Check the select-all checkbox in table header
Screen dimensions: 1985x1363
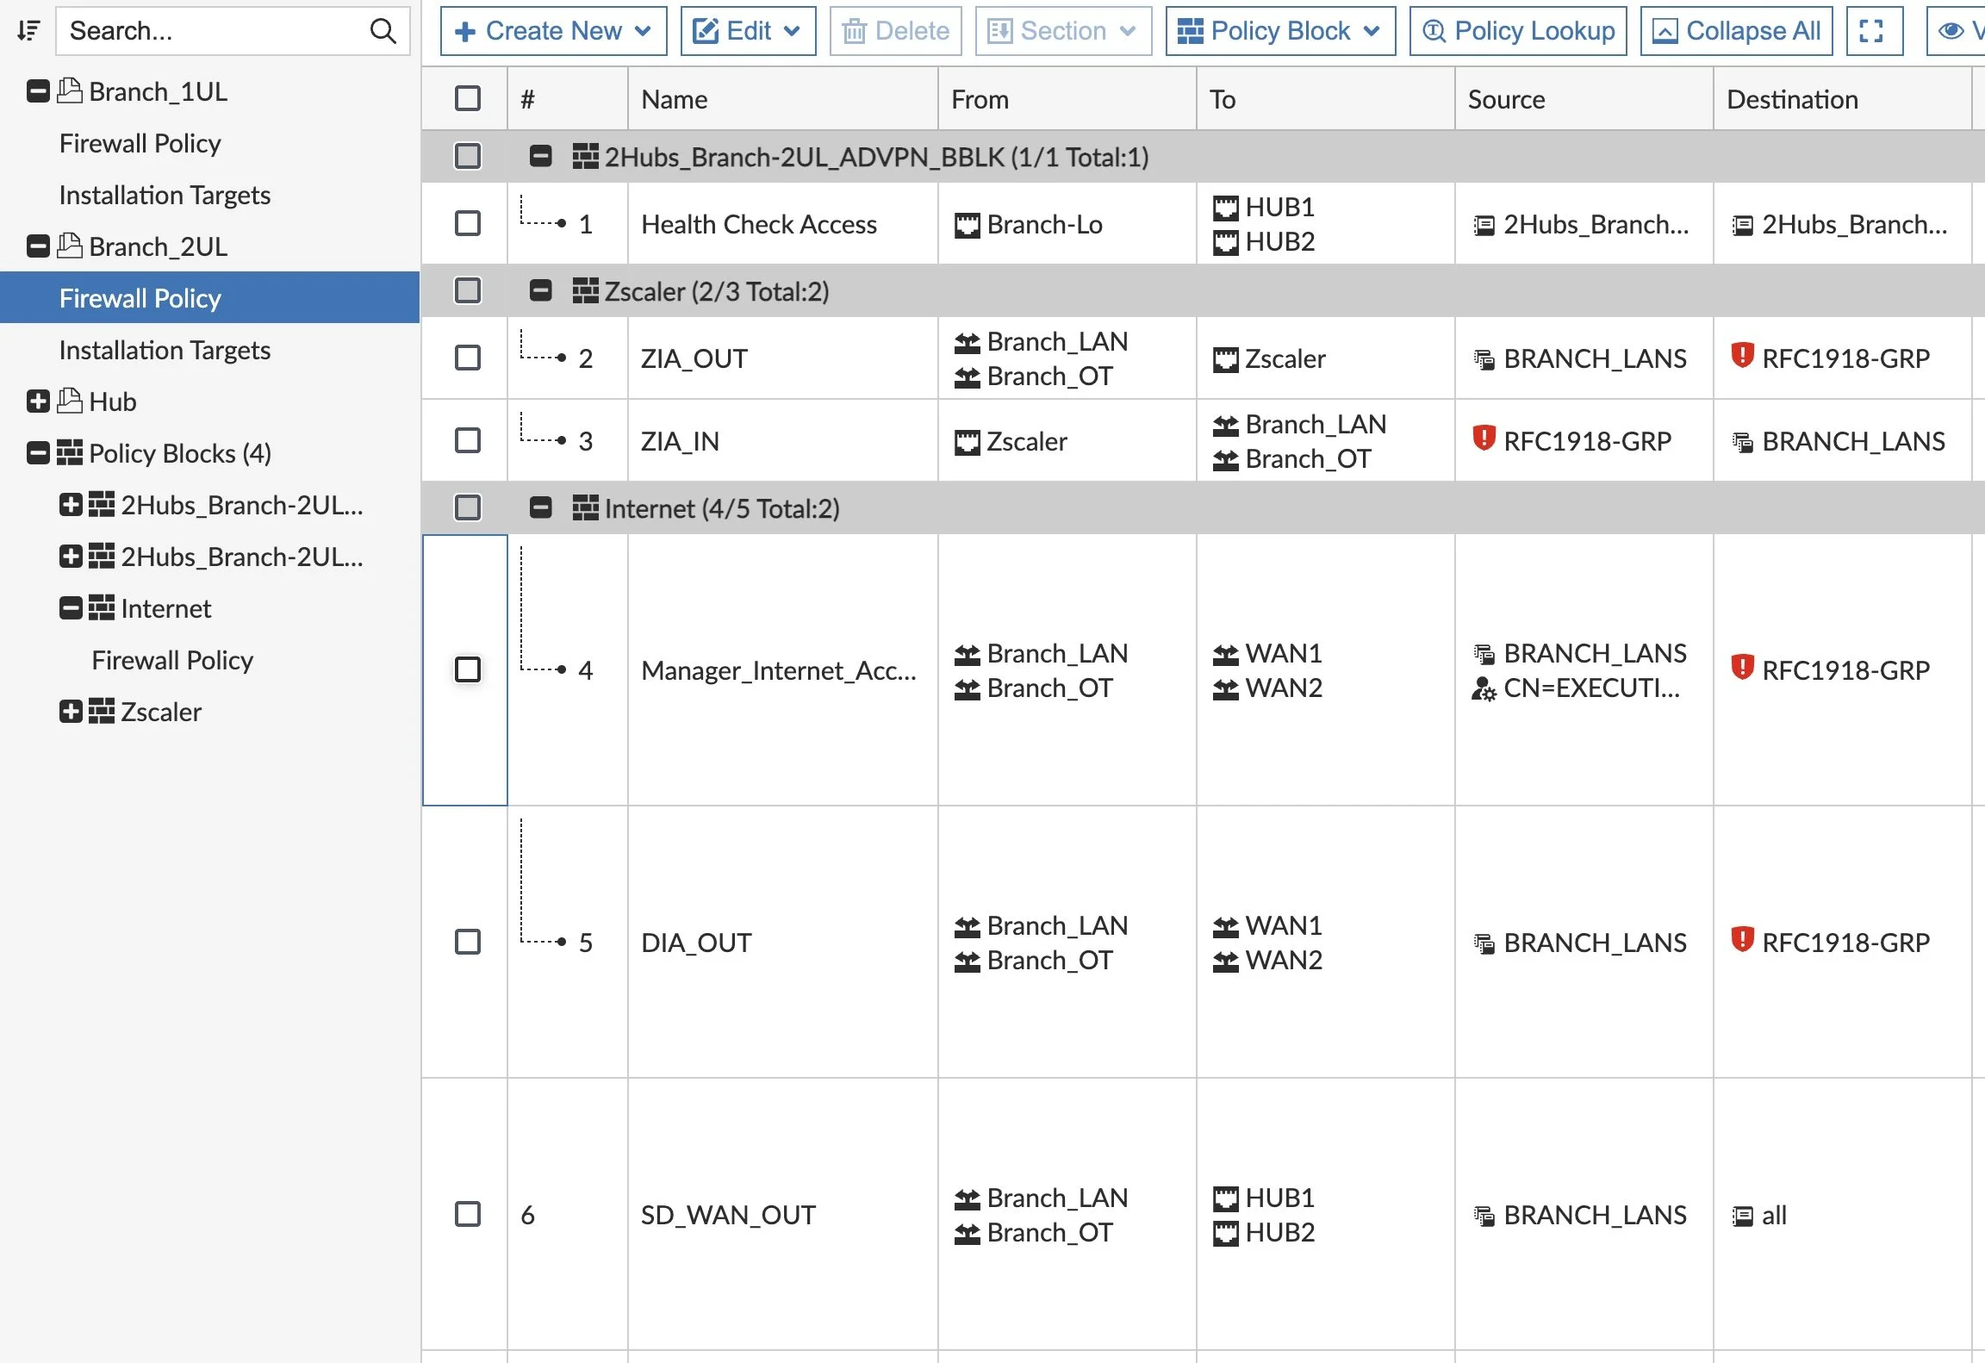pos(468,98)
